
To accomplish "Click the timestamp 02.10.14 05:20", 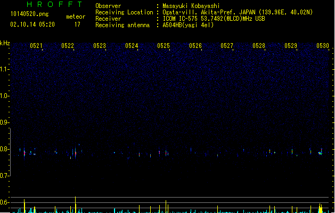I will [32, 24].
